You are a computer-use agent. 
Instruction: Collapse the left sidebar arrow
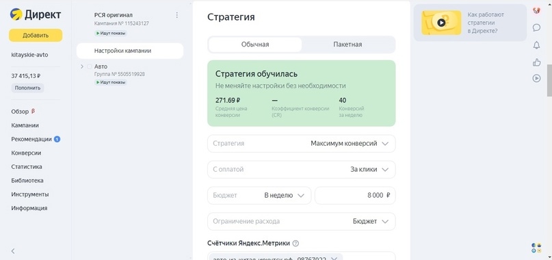13,251
